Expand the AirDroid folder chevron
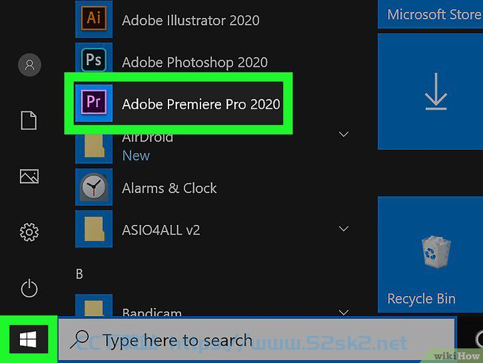This screenshot has height=363, width=483. [344, 134]
